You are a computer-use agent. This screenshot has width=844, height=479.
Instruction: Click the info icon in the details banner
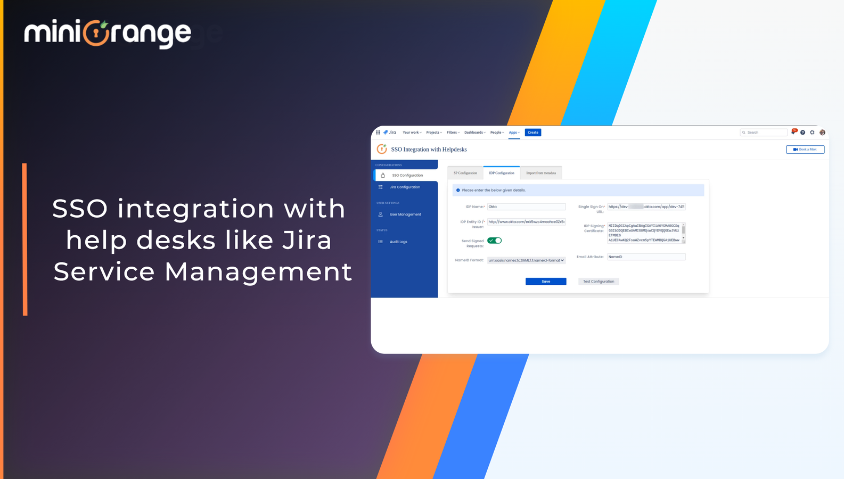tap(458, 190)
